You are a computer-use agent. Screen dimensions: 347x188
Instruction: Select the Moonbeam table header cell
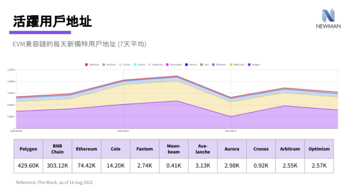tap(174, 149)
